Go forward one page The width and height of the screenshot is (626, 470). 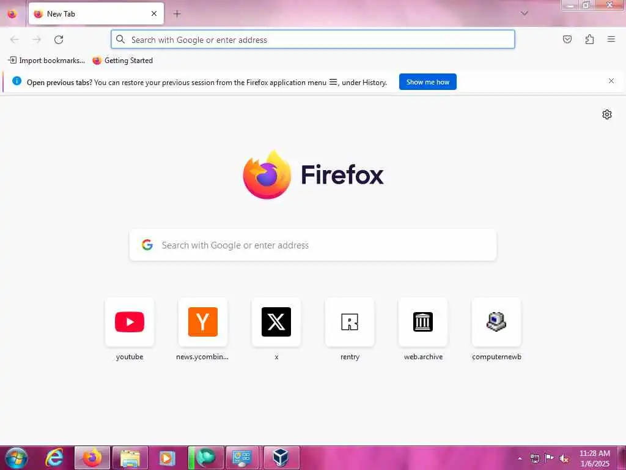37,40
